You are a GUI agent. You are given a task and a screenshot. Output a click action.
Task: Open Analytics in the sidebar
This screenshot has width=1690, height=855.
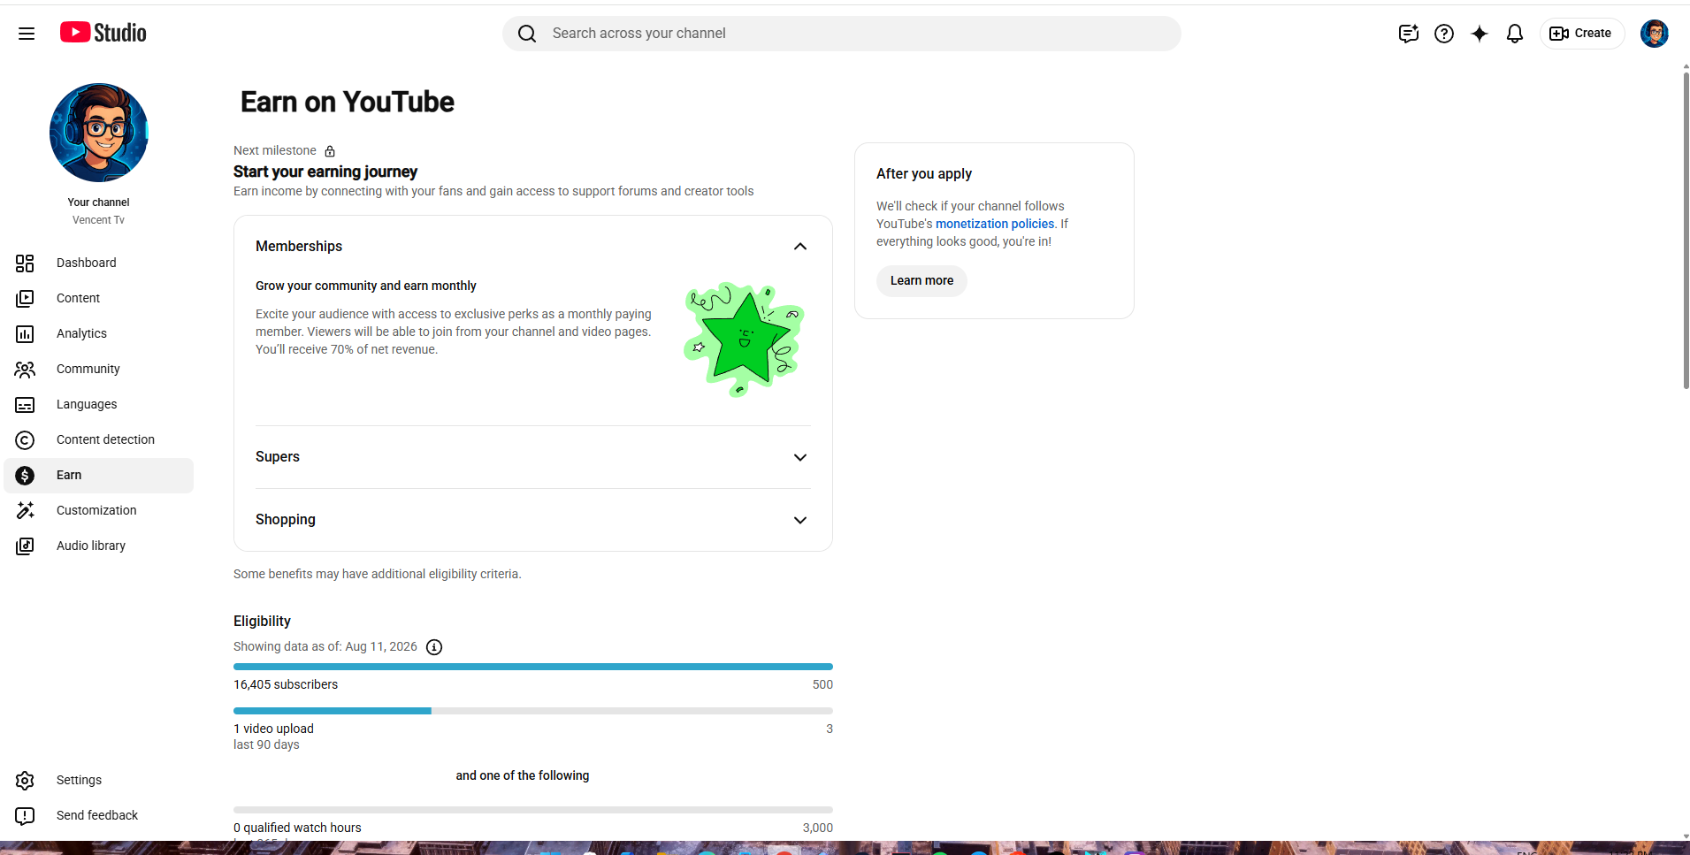(x=81, y=333)
